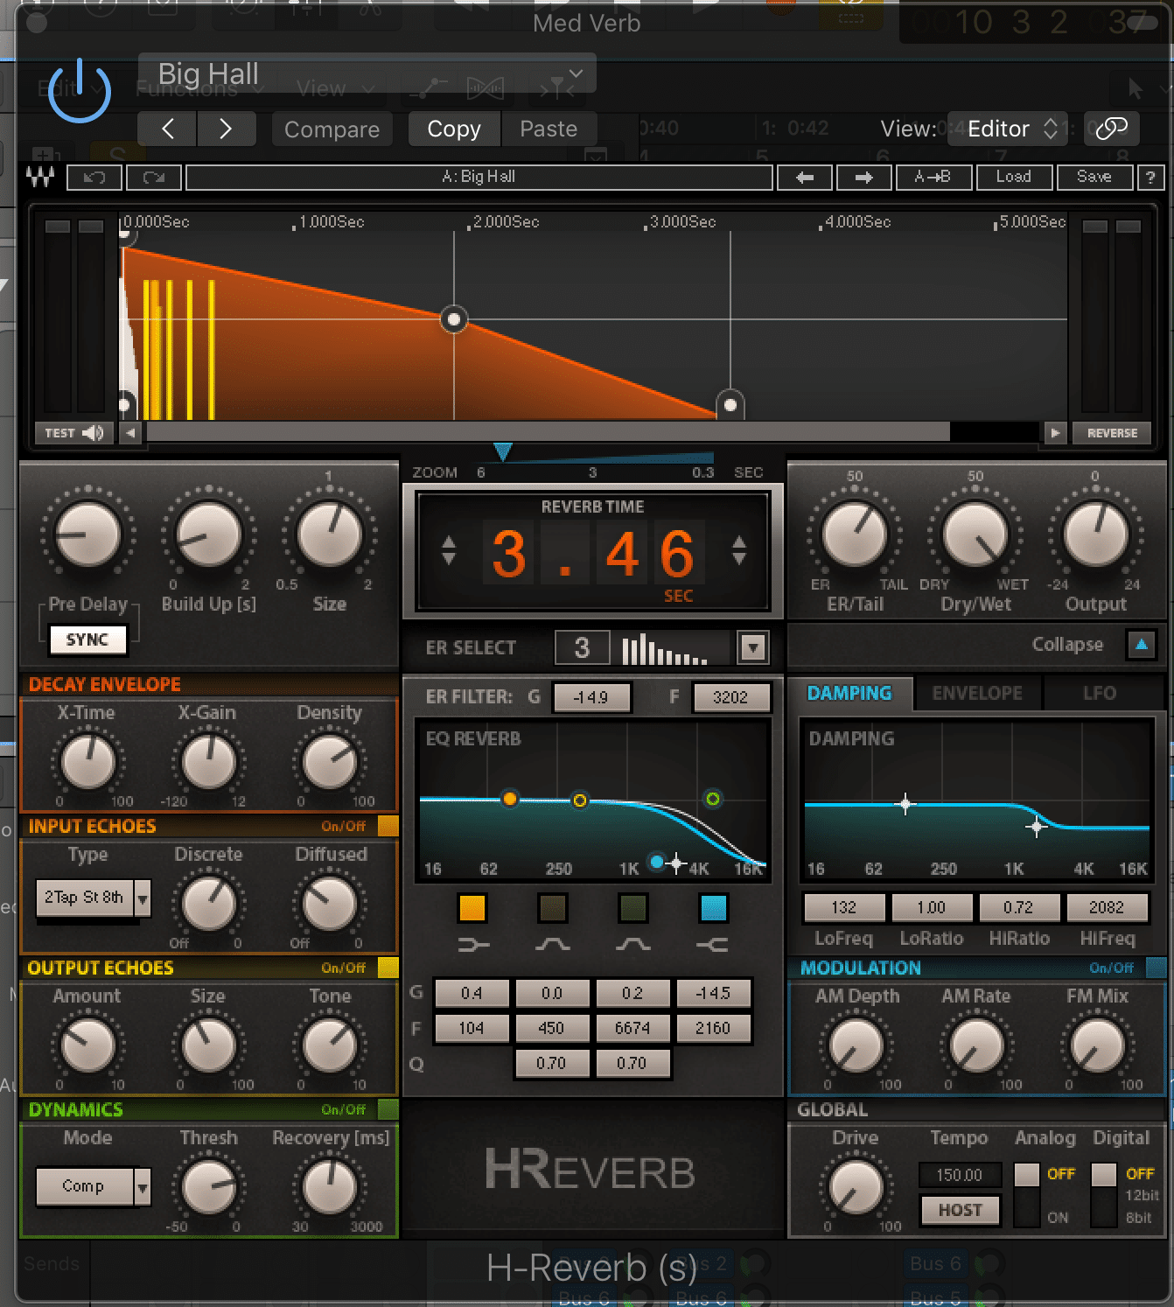Screen dimensions: 1174x1307
Task: Enable the REVERSE button
Action: pos(1113,433)
